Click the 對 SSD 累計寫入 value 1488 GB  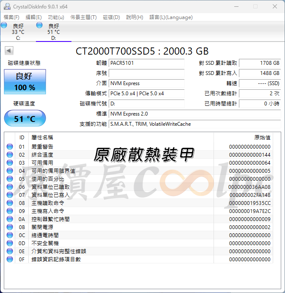click(x=260, y=73)
